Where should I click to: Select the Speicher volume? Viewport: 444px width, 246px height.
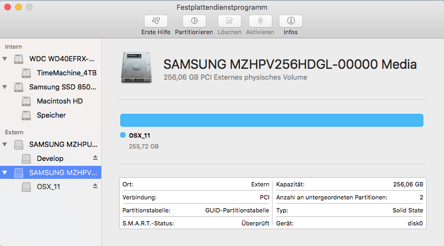pos(51,115)
